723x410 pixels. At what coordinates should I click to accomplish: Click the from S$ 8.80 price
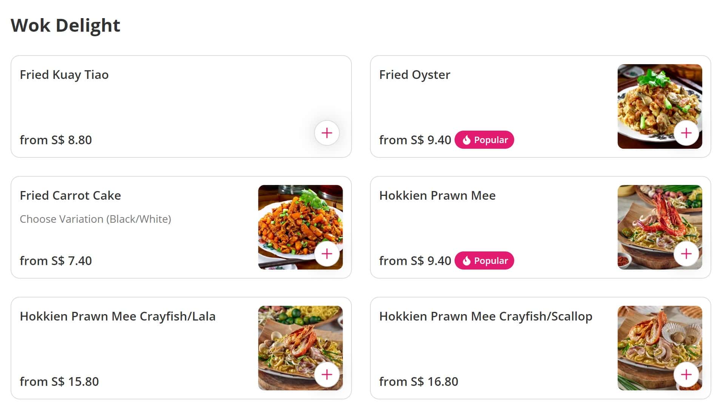(56, 140)
